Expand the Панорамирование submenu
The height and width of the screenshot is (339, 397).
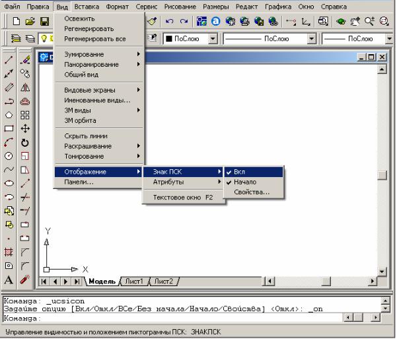click(x=99, y=64)
